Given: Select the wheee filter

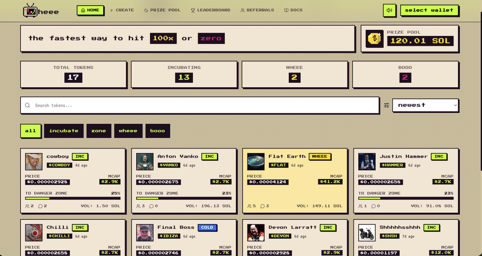Looking at the screenshot, I should [x=128, y=131].
